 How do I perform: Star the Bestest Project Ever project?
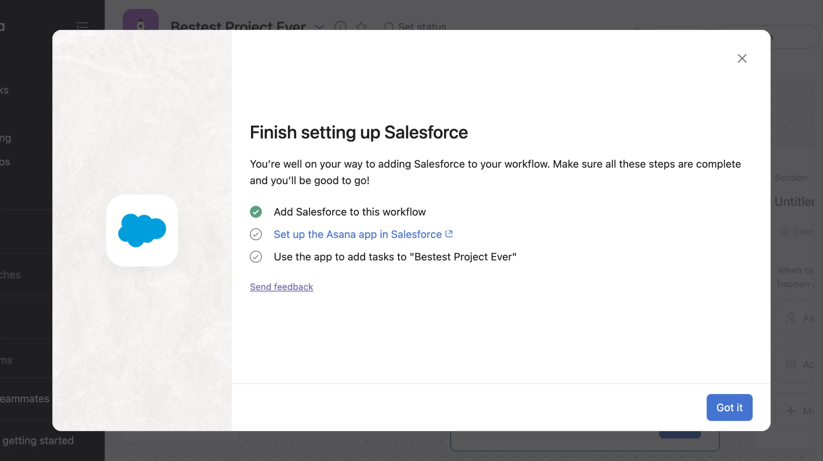tap(362, 27)
